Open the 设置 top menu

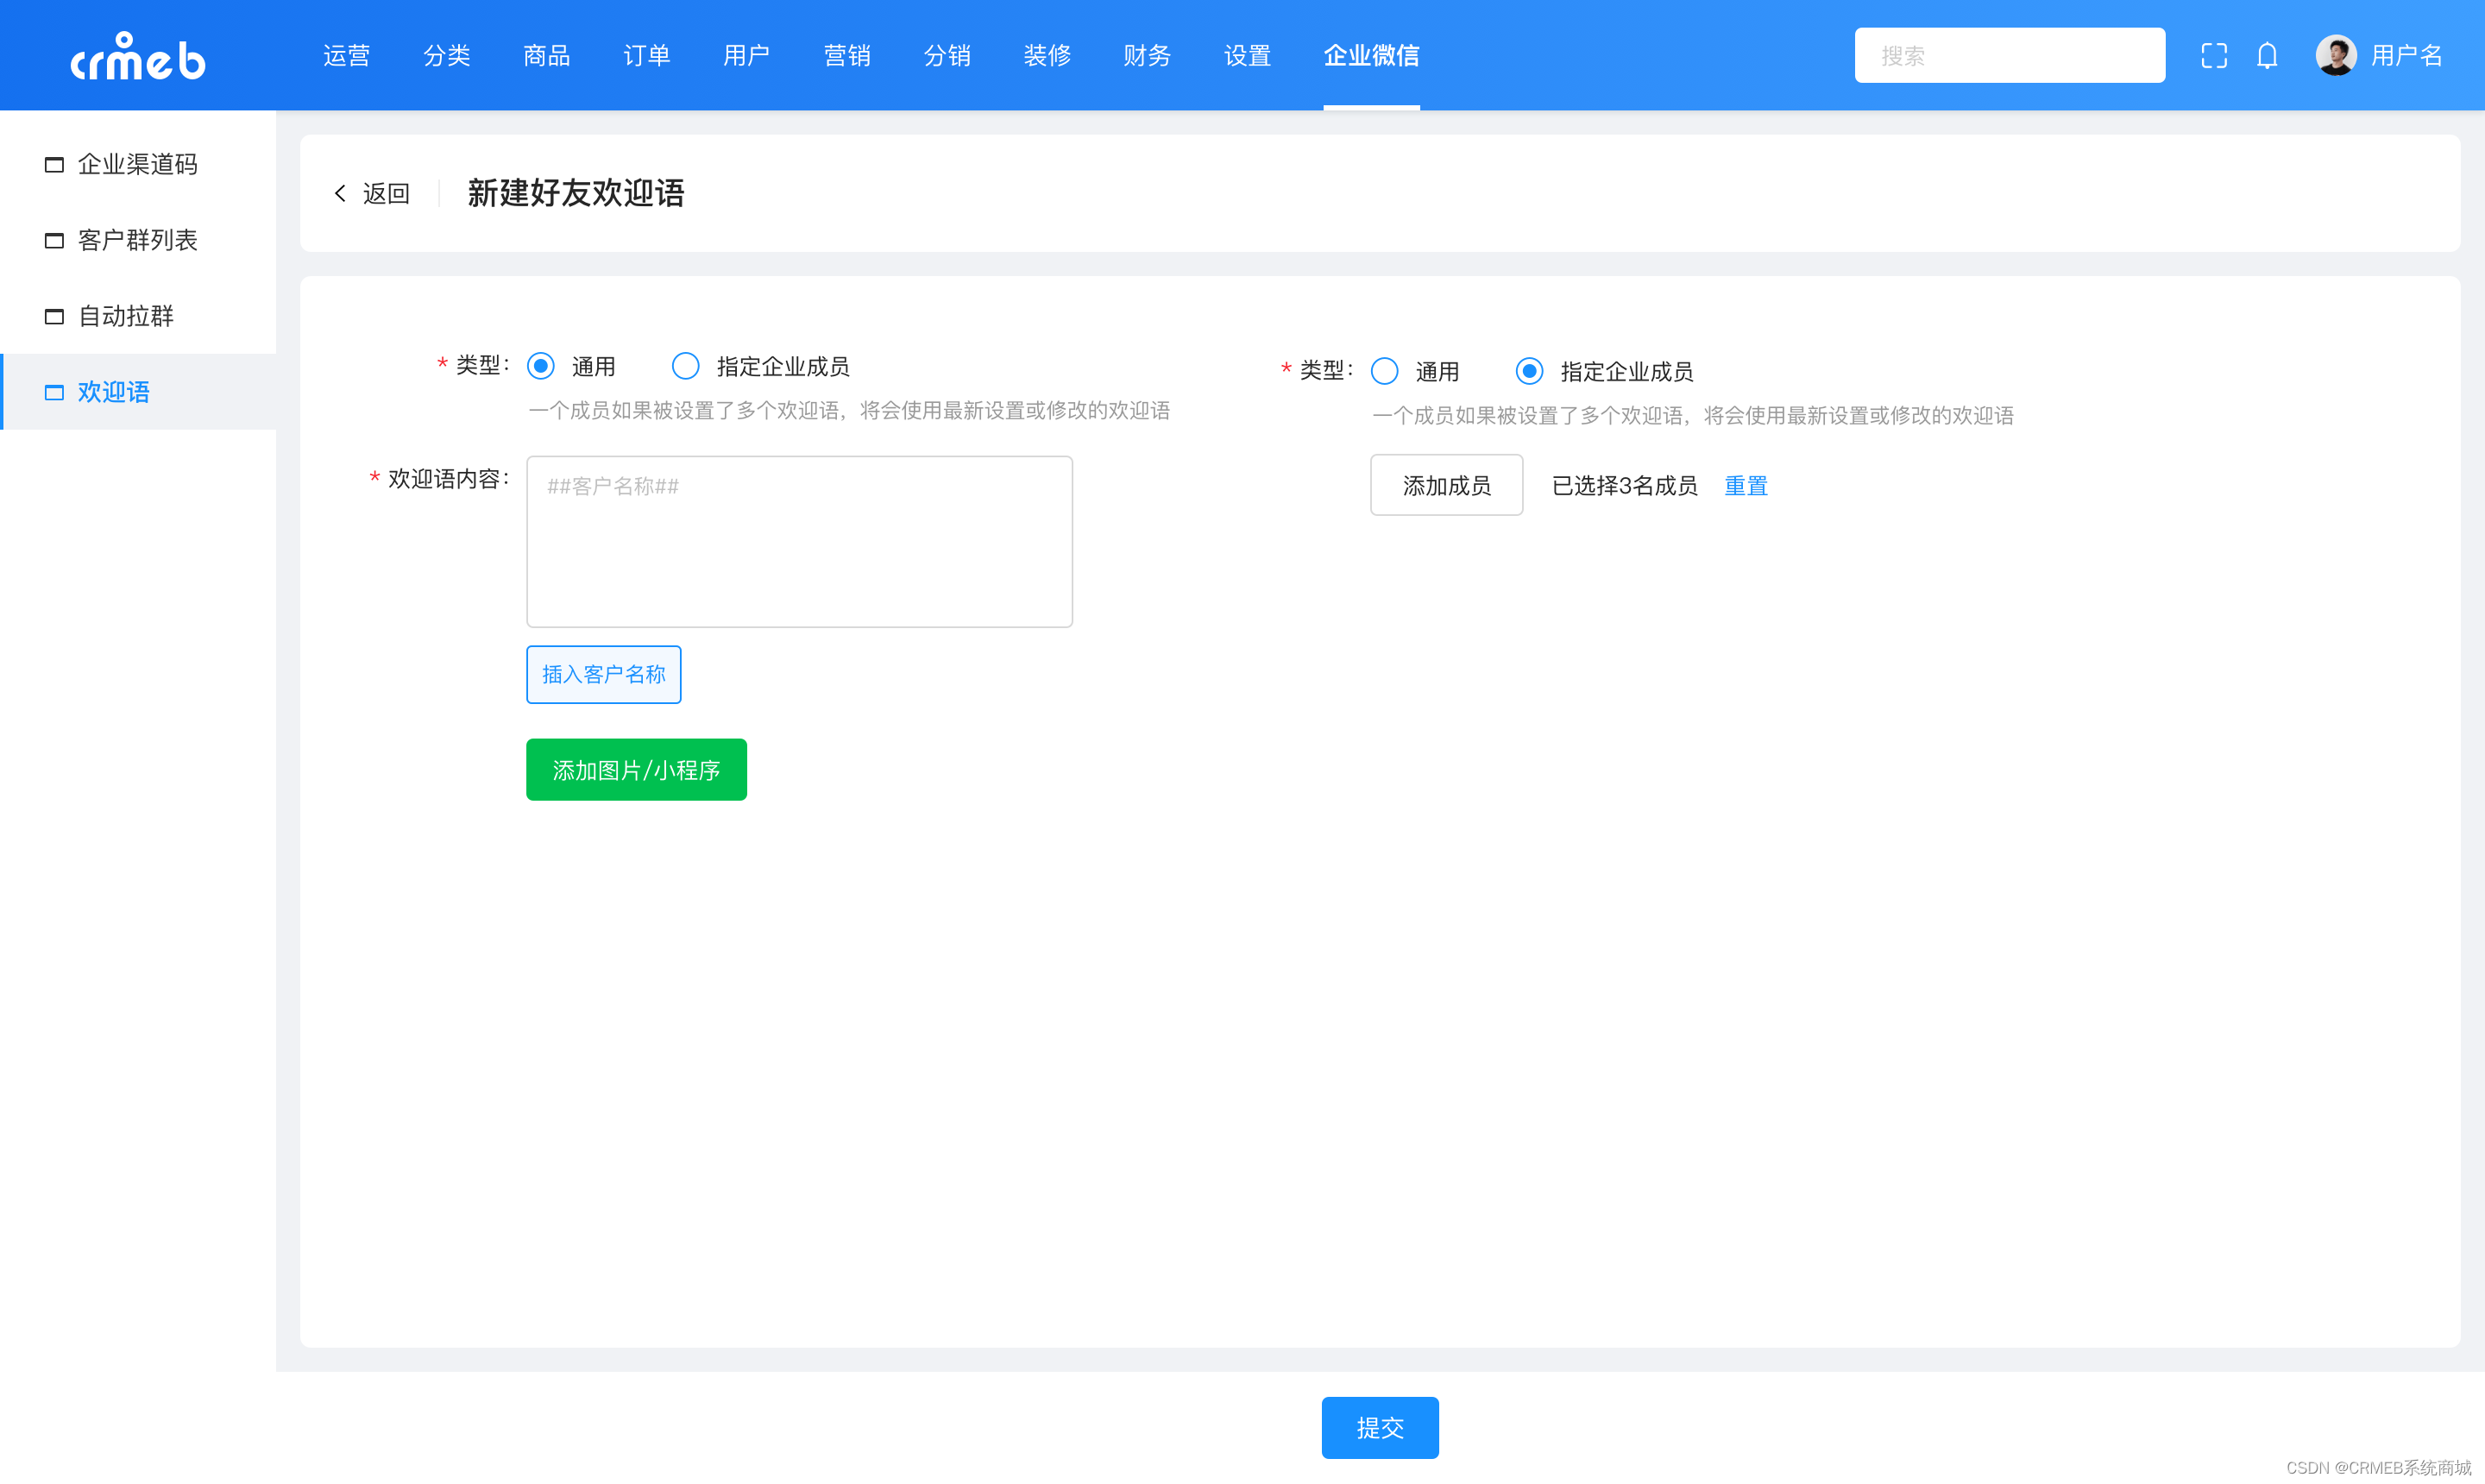[1246, 56]
